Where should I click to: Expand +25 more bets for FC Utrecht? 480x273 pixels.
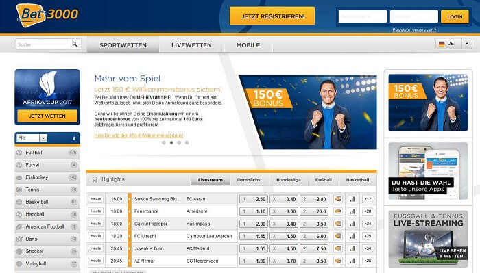pyautogui.click(x=368, y=236)
